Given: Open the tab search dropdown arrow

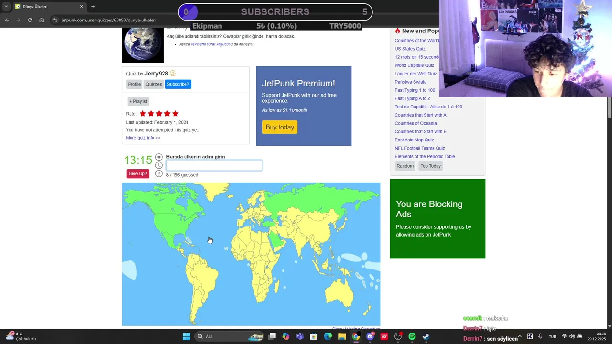Looking at the screenshot, I should pyautogui.click(x=6, y=6).
